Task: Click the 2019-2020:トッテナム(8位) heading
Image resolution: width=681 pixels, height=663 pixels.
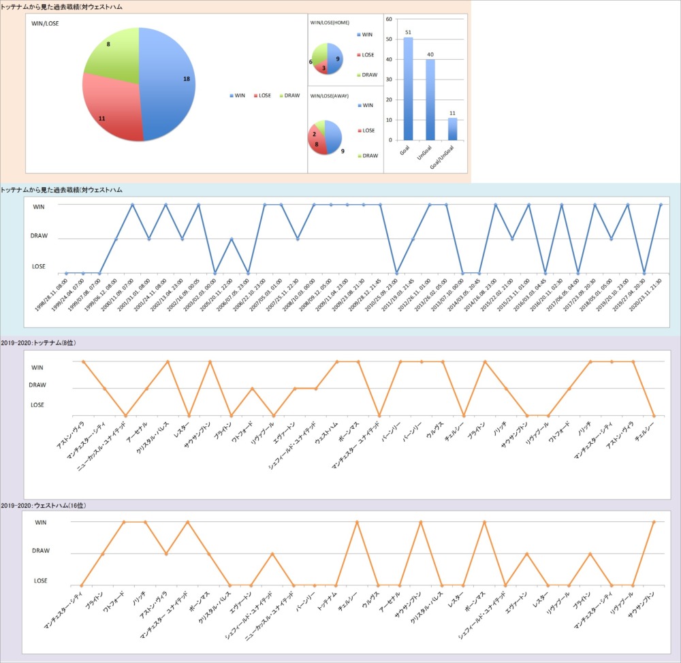Action: 38,342
